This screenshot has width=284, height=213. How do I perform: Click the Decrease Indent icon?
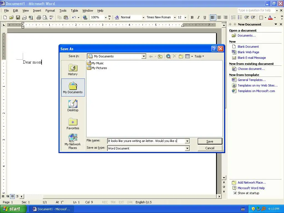[x=247, y=17]
